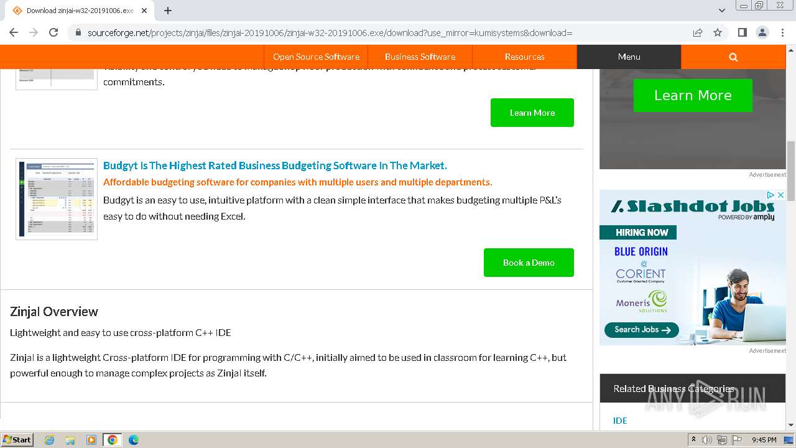
Task: Open the Business Software menu
Action: tap(420, 57)
